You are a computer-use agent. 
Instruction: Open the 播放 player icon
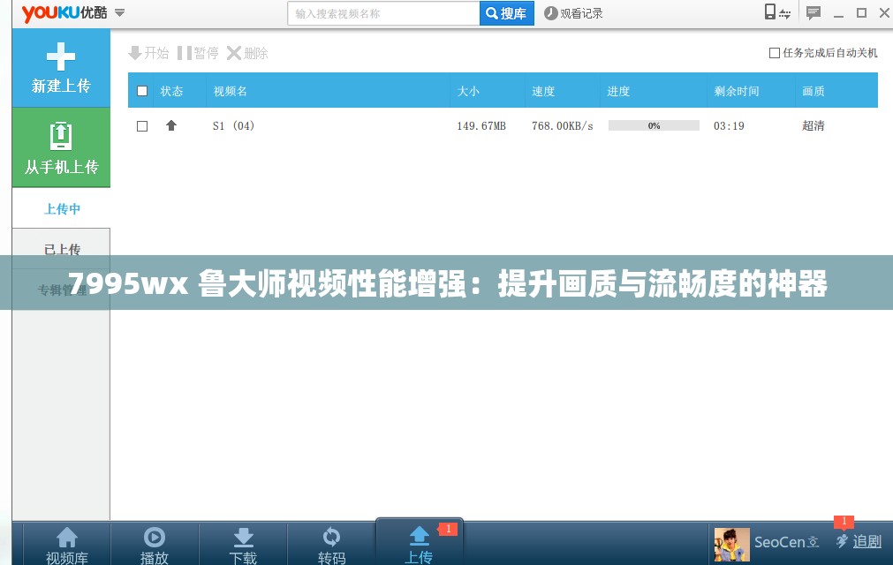(x=154, y=543)
